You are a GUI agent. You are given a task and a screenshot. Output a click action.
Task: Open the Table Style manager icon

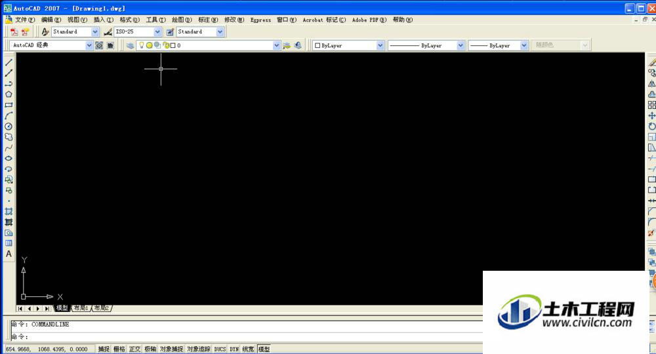[170, 31]
